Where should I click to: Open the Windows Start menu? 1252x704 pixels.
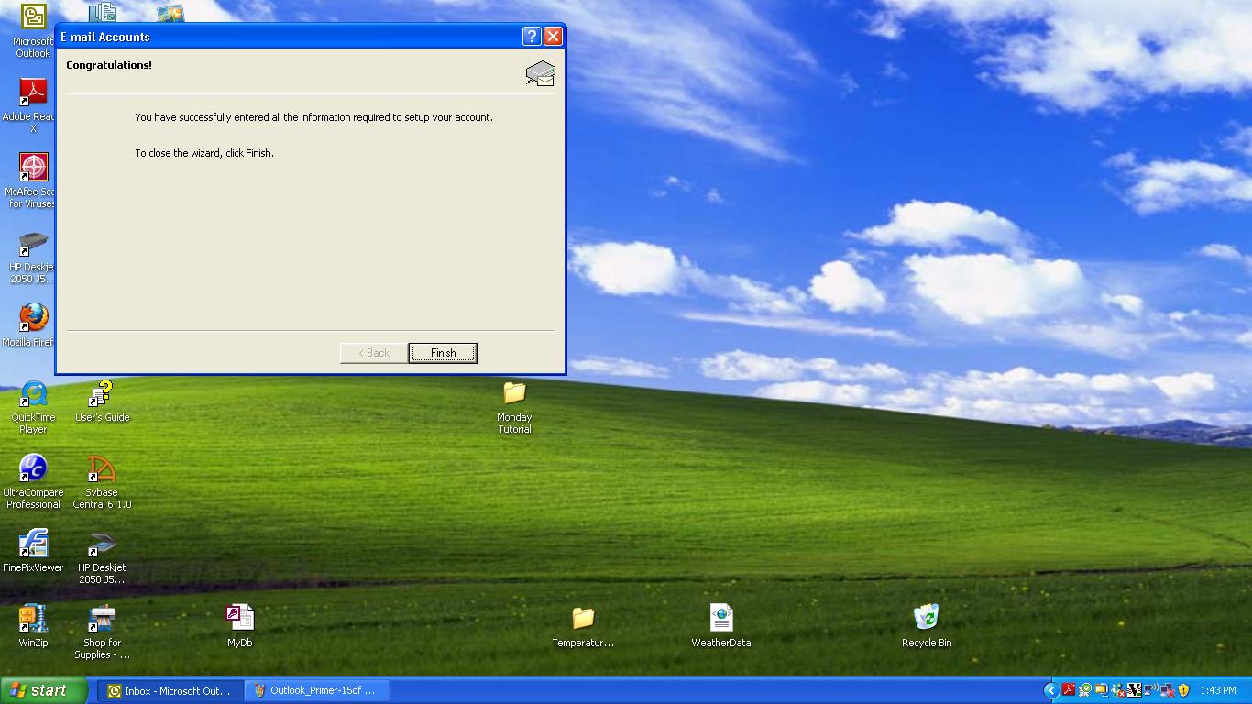(x=44, y=690)
